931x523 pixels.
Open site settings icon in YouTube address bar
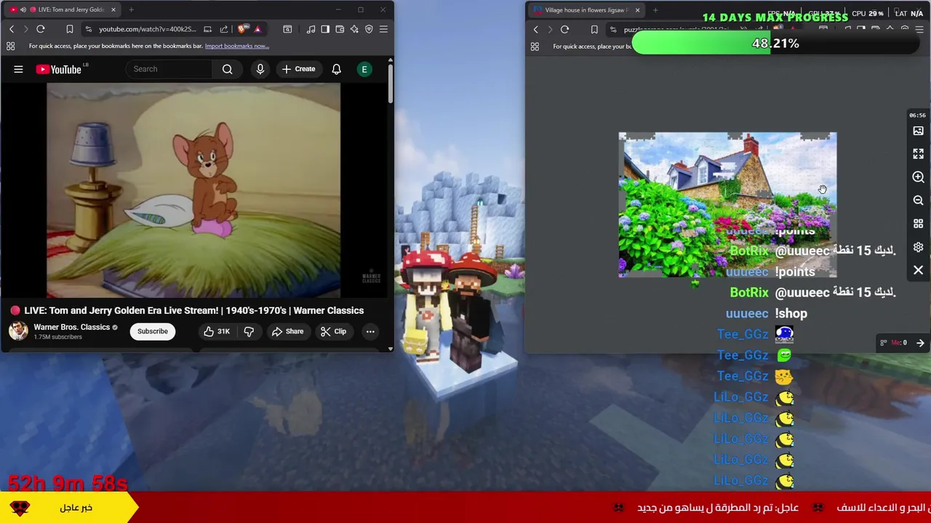pyautogui.click(x=88, y=29)
